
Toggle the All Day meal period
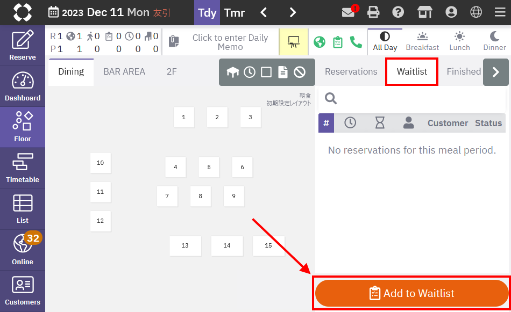(x=385, y=41)
